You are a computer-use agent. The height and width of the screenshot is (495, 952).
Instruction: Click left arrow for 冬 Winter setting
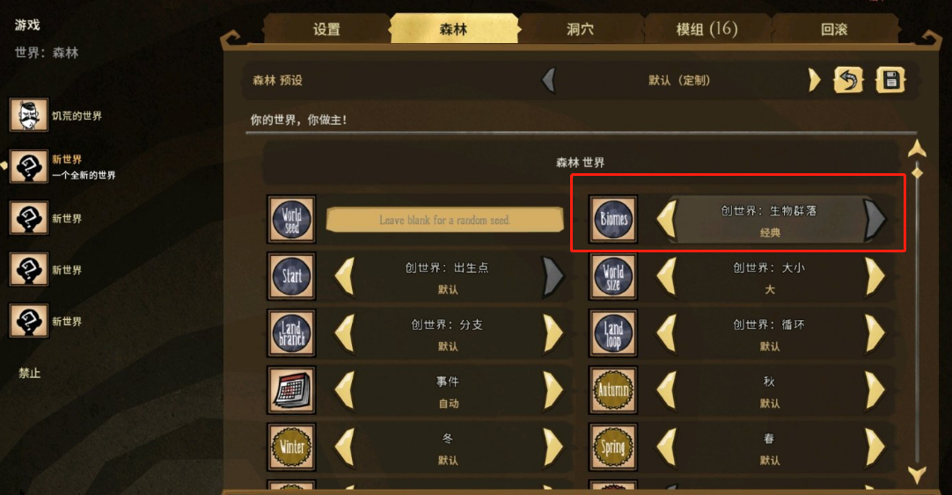(x=344, y=447)
